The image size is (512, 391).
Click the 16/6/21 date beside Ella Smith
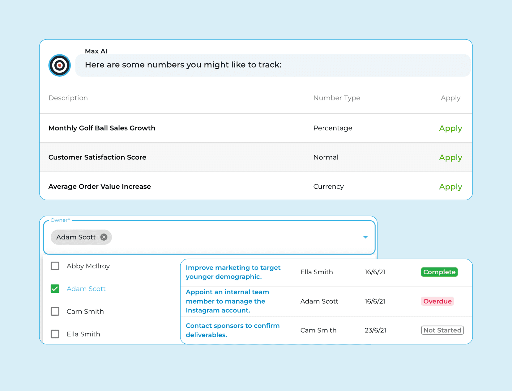(375, 272)
